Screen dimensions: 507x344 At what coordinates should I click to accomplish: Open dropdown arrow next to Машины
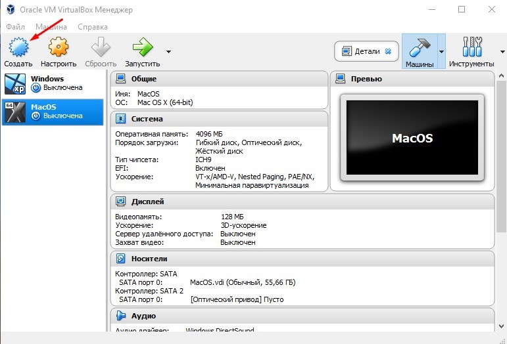pos(441,51)
